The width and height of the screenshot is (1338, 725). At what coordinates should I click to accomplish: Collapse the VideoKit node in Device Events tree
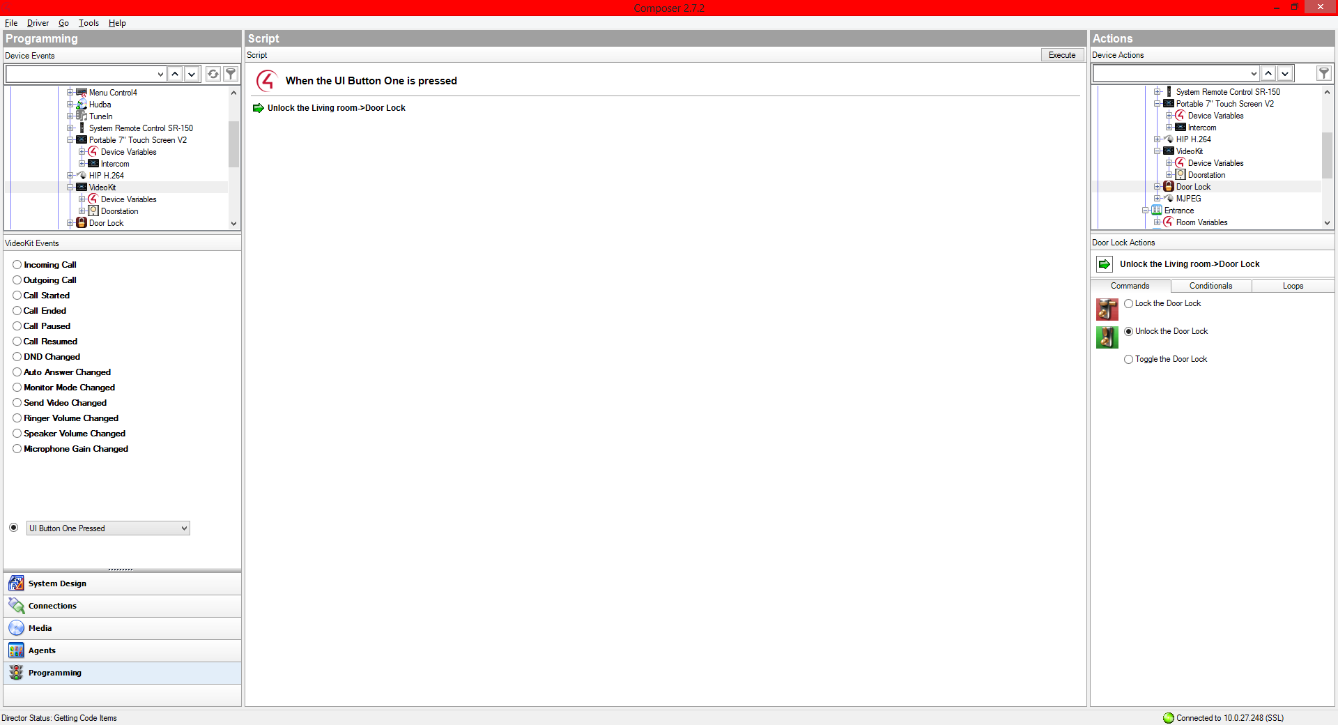click(70, 188)
